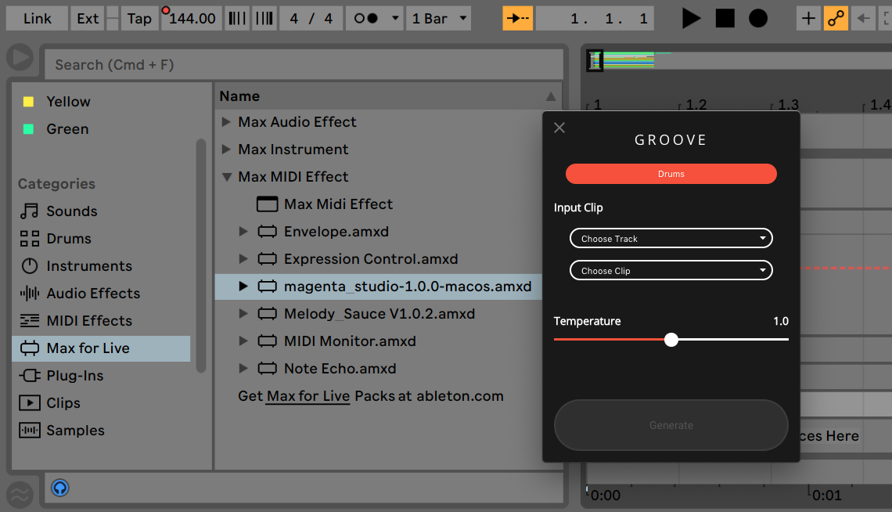This screenshot has height=512, width=892.
Task: Expand Melody_Sauce V1.0.2.amxd item
Action: 243,313
